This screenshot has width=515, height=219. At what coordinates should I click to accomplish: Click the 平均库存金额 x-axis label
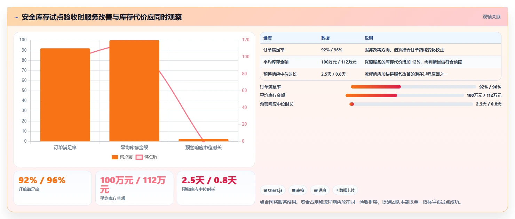click(x=134, y=148)
